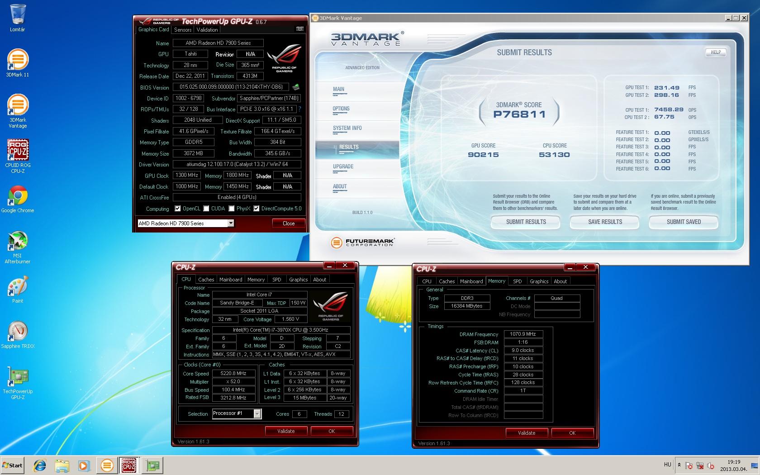Image resolution: width=760 pixels, height=475 pixels.
Task: Click Validate in the Memory CPU-Z window
Action: pos(527,433)
